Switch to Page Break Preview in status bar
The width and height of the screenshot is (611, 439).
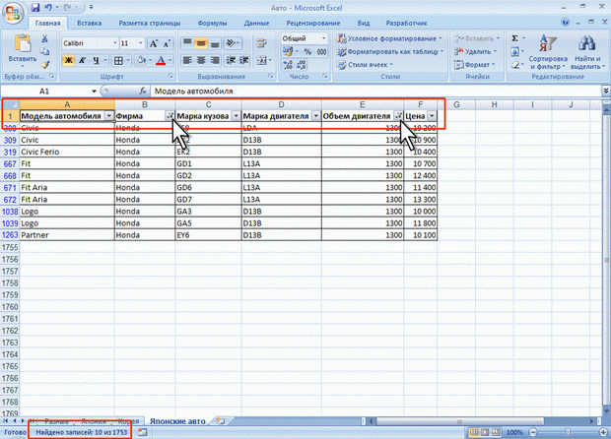point(497,432)
